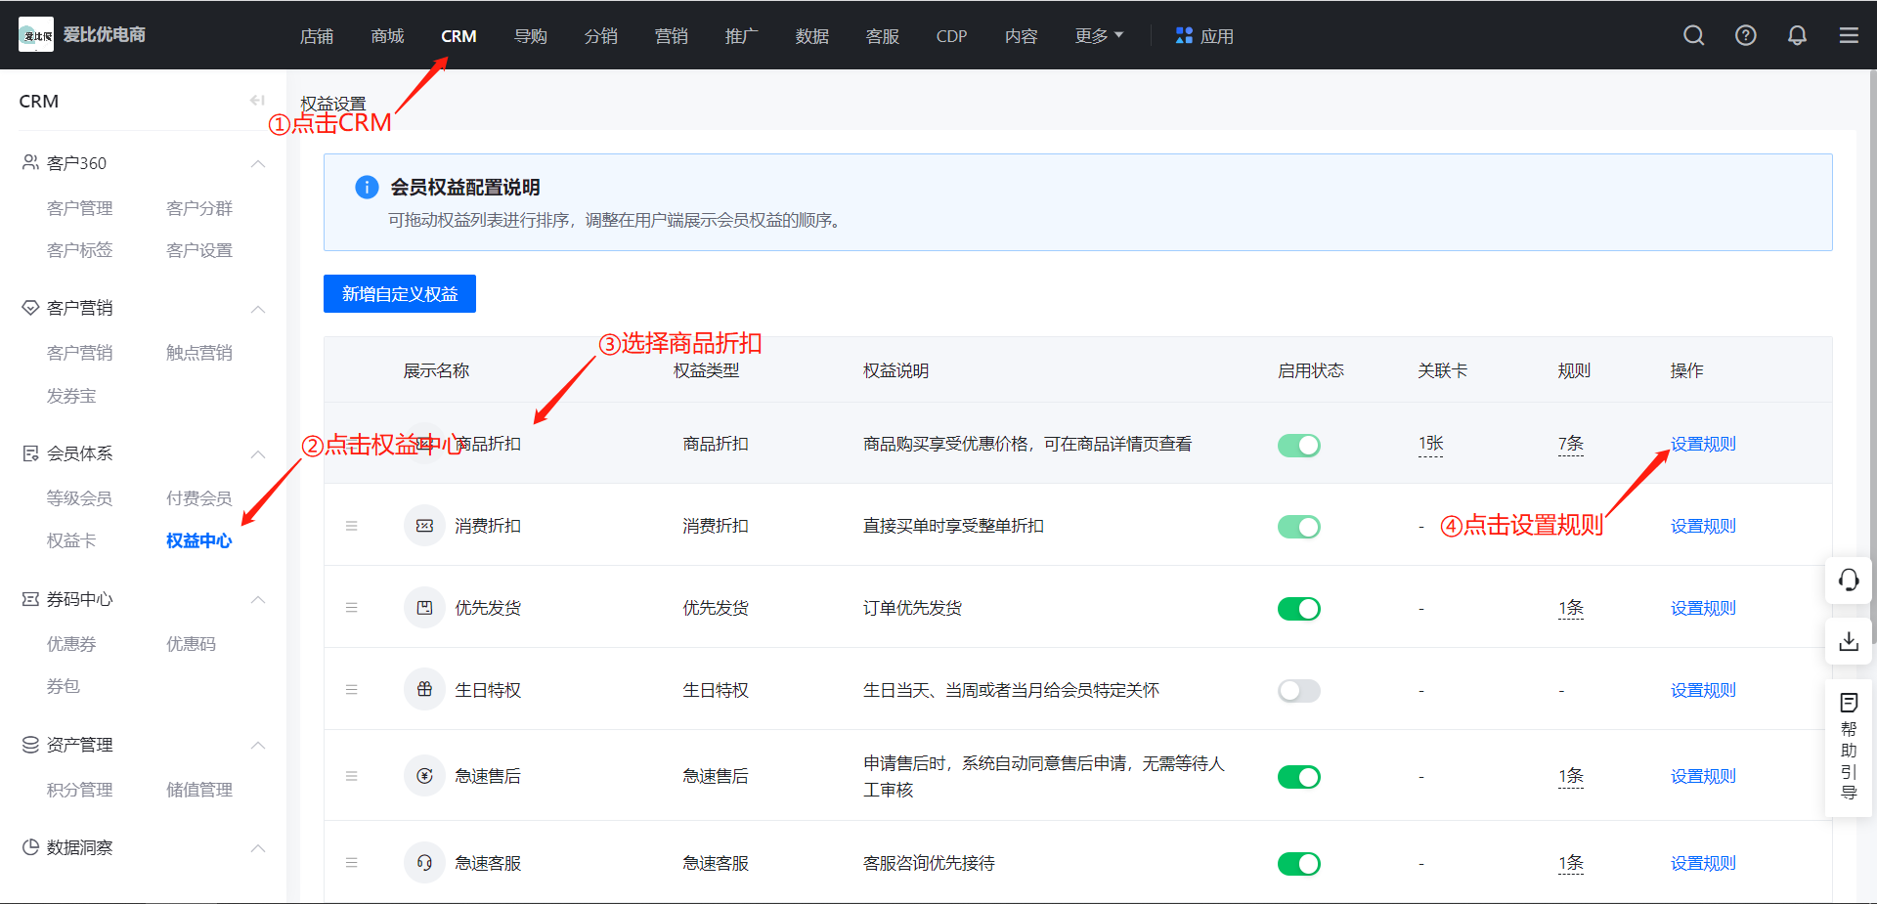Image resolution: width=1877 pixels, height=904 pixels.
Task: Click the 急速售后 row icon
Action: (424, 776)
